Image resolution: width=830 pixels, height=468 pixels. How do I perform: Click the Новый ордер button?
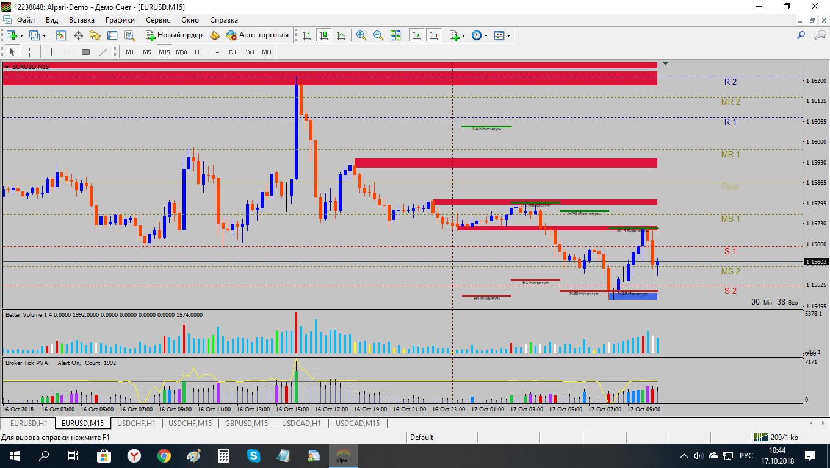click(x=175, y=35)
